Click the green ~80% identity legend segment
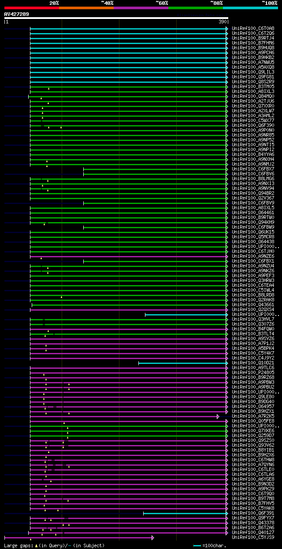This screenshot has width=282, height=549. click(x=196, y=8)
